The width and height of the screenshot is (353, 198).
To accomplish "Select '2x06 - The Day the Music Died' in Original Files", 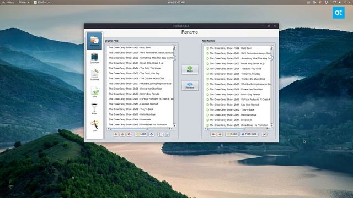I will coord(140,78).
